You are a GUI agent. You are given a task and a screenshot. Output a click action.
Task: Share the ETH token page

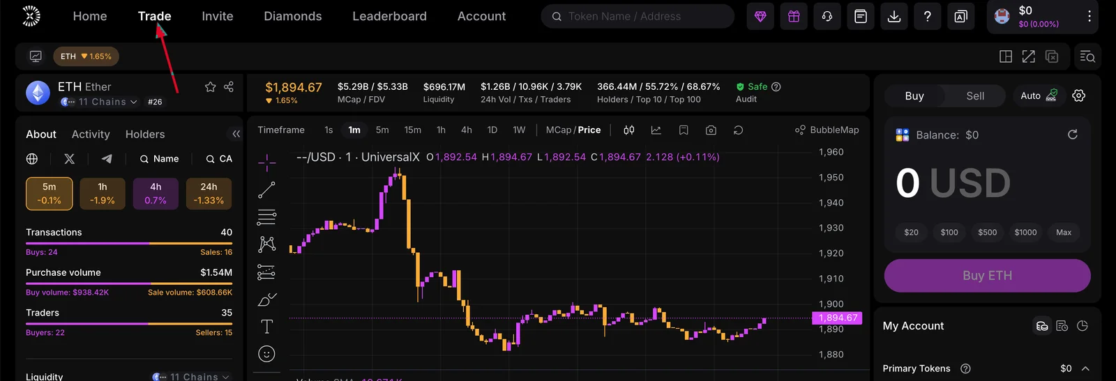click(229, 86)
